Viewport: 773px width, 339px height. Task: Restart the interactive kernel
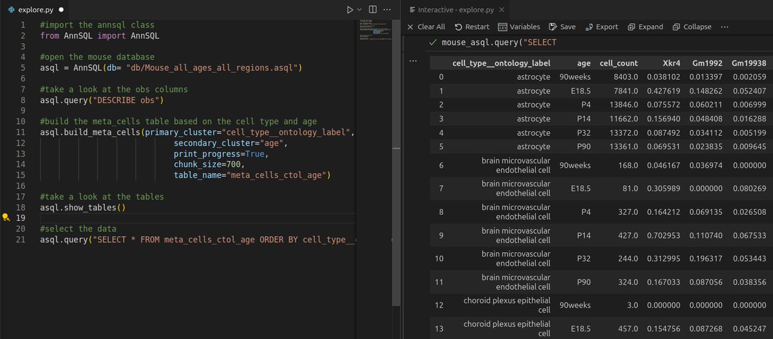(x=472, y=27)
